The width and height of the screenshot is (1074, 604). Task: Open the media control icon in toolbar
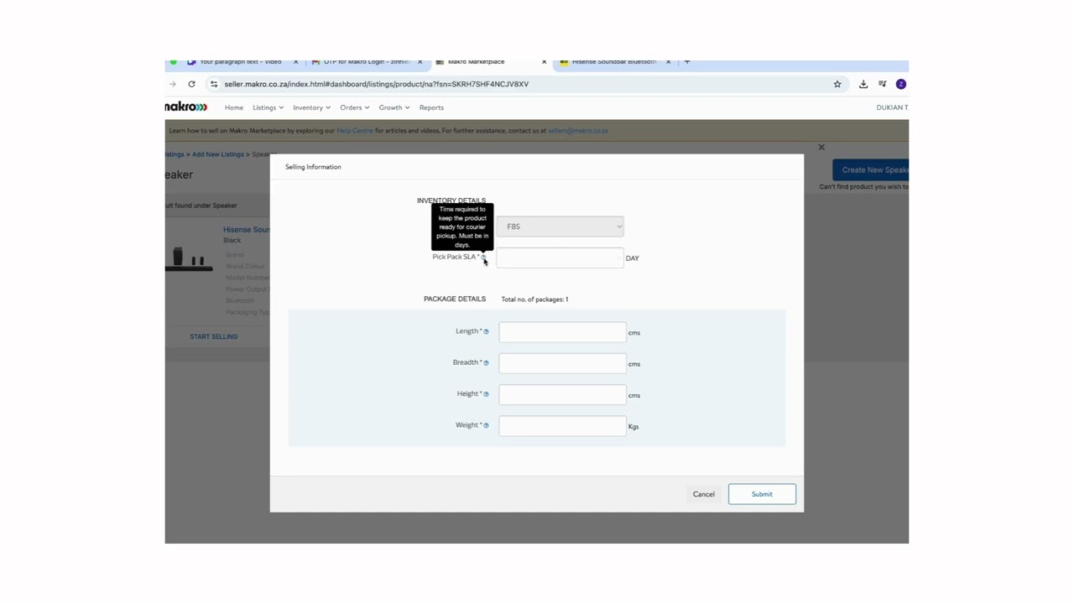pos(883,84)
